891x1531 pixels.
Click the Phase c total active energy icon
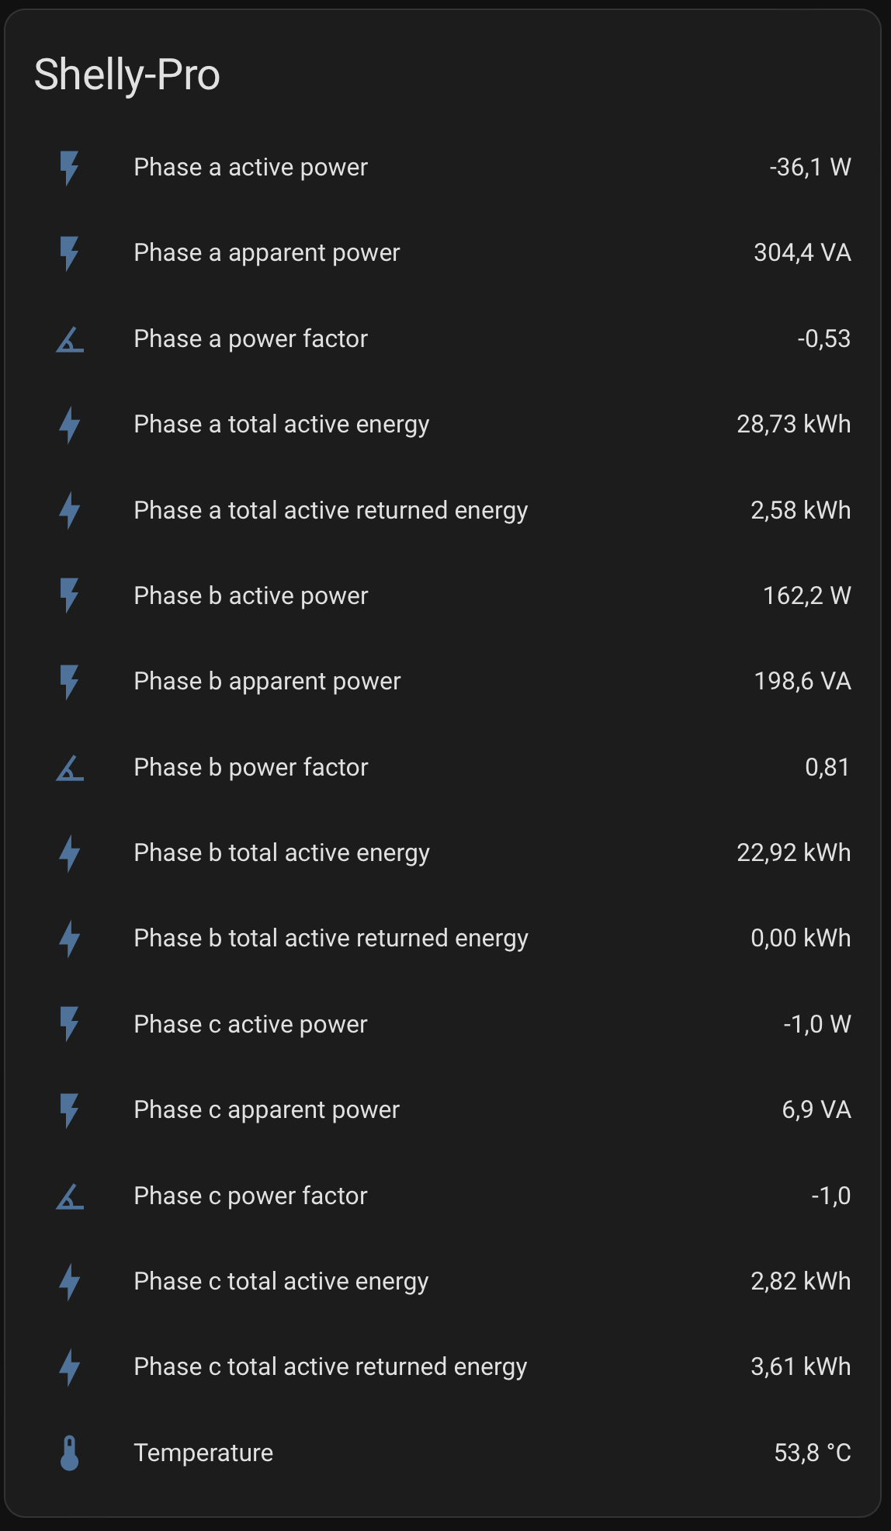(70, 1282)
